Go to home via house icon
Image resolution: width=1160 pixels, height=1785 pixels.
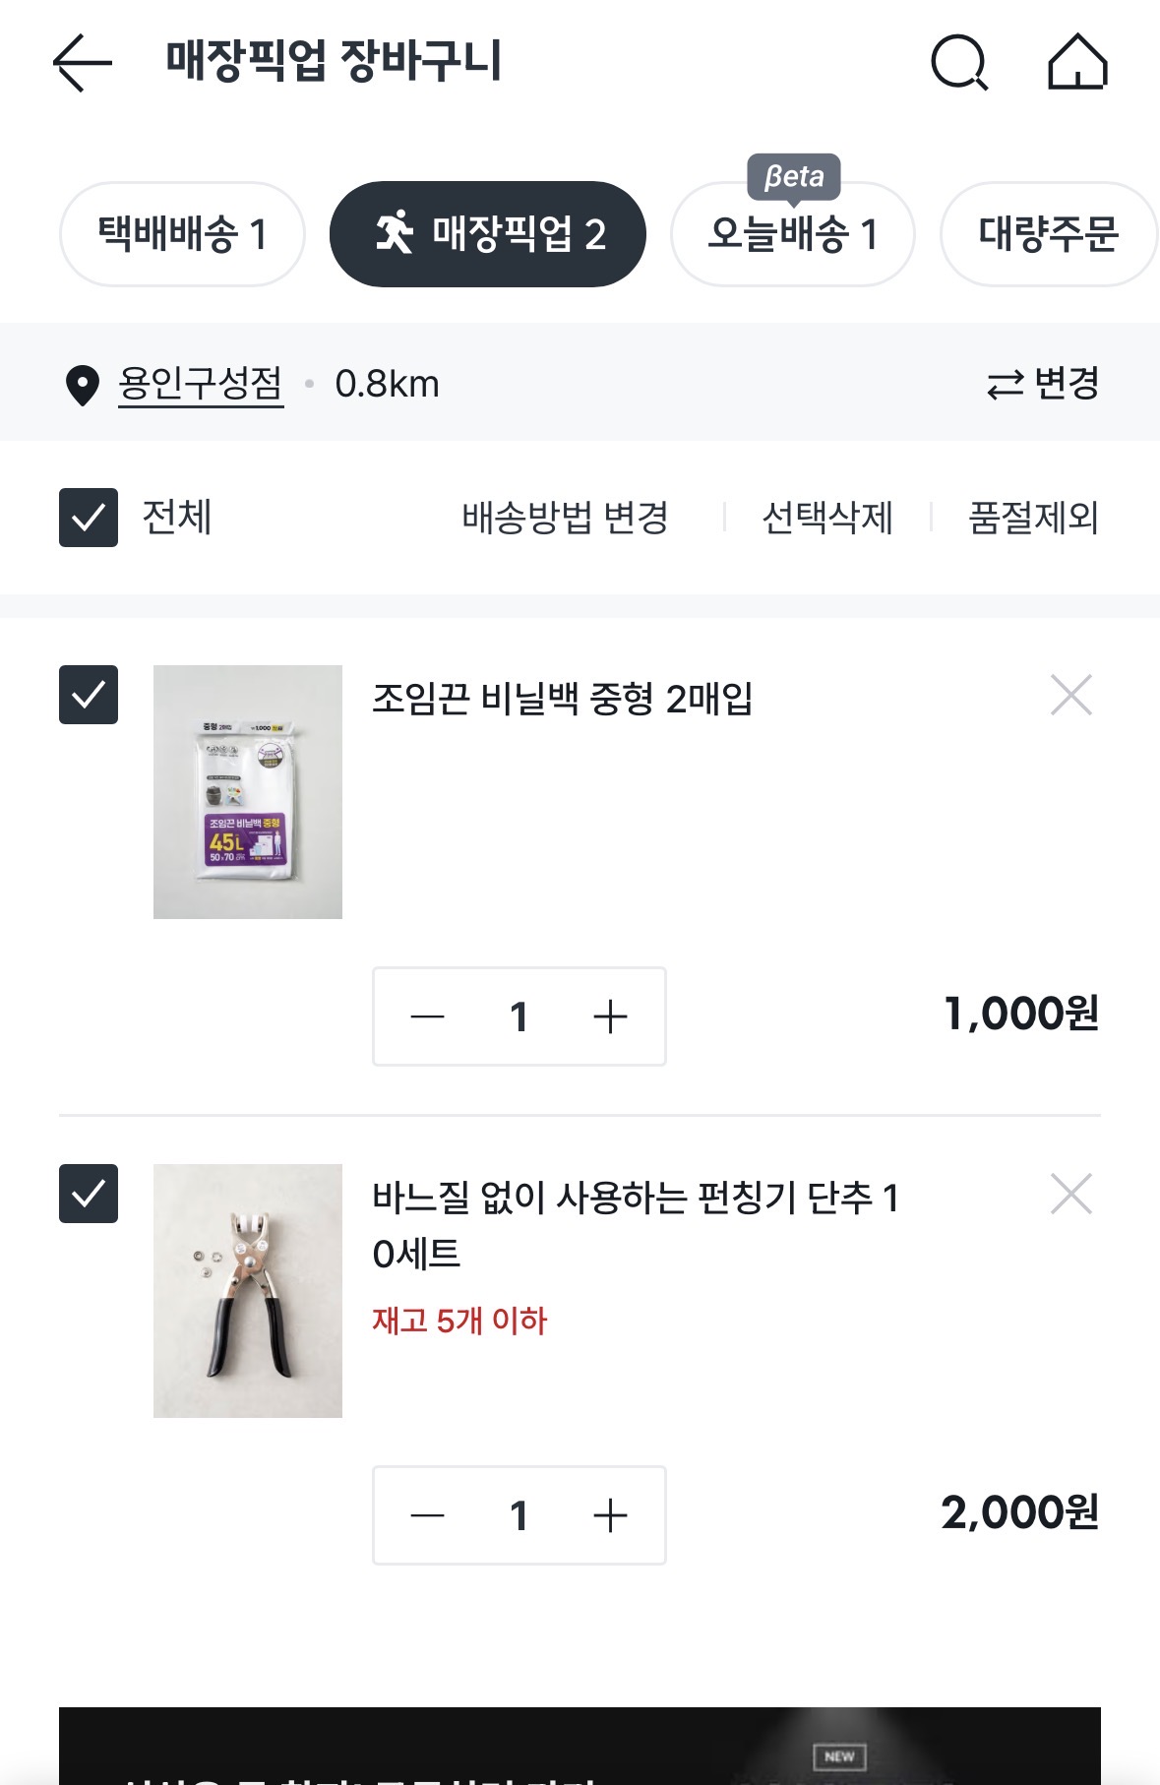(x=1077, y=62)
